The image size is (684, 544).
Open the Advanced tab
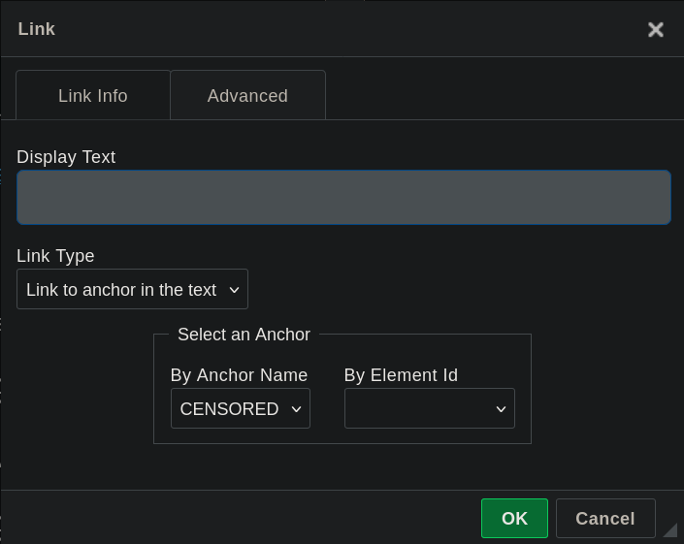(247, 96)
